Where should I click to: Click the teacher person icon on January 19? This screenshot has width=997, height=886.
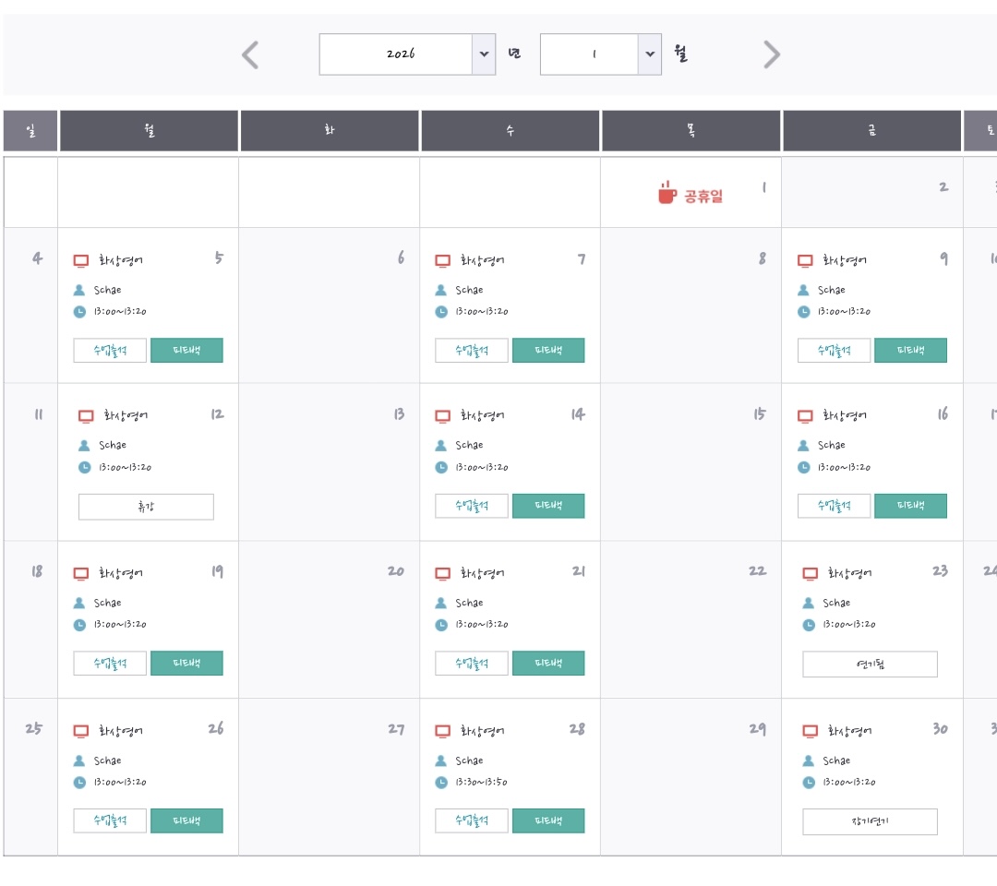click(79, 604)
